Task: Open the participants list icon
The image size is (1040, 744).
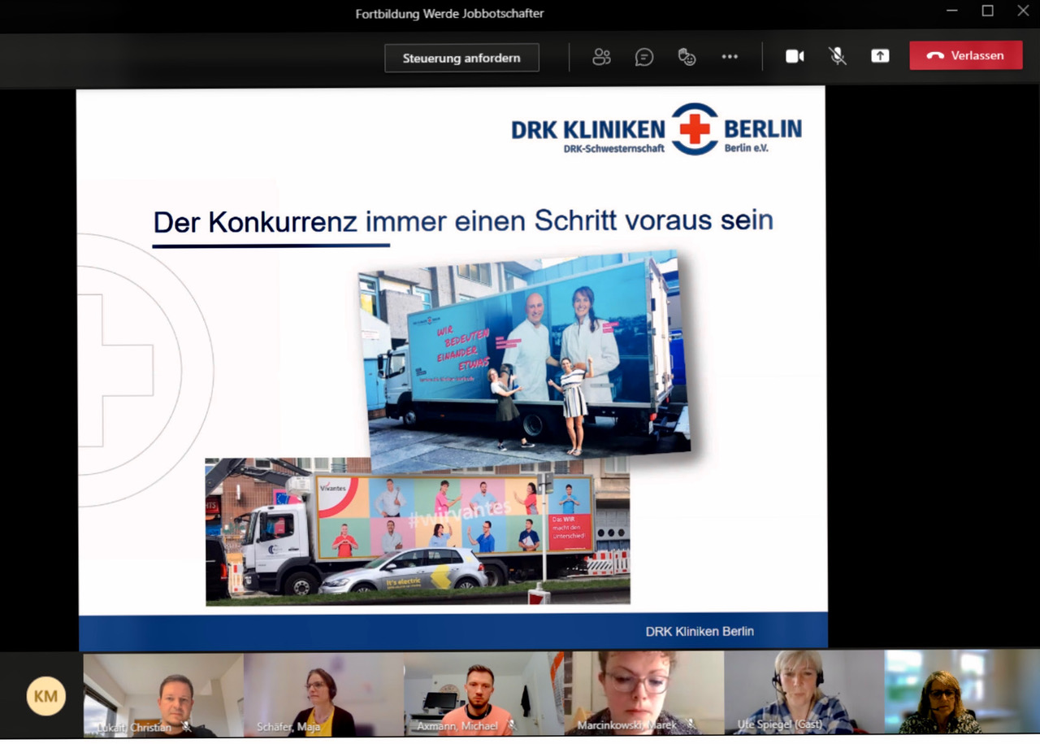Action: click(601, 57)
